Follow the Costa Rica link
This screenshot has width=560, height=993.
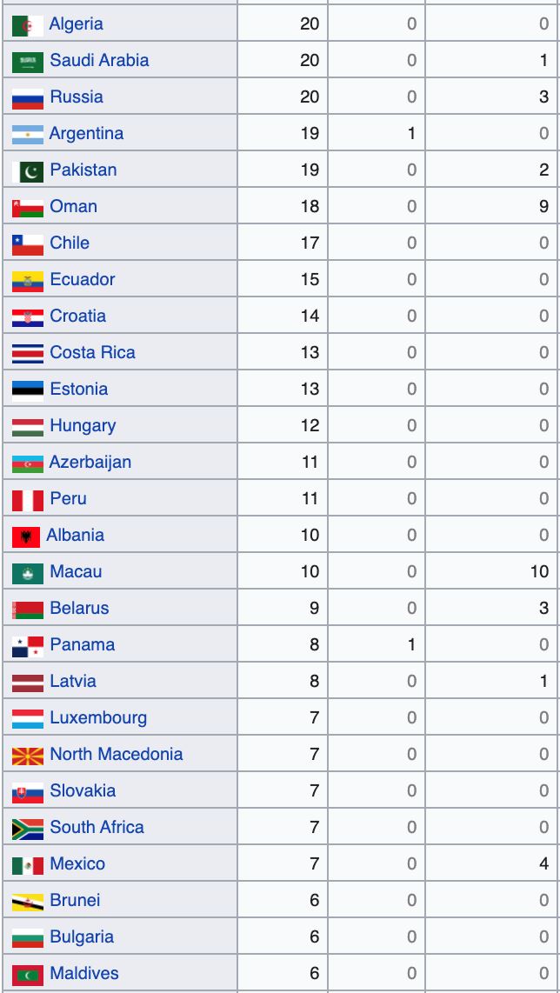click(x=92, y=353)
